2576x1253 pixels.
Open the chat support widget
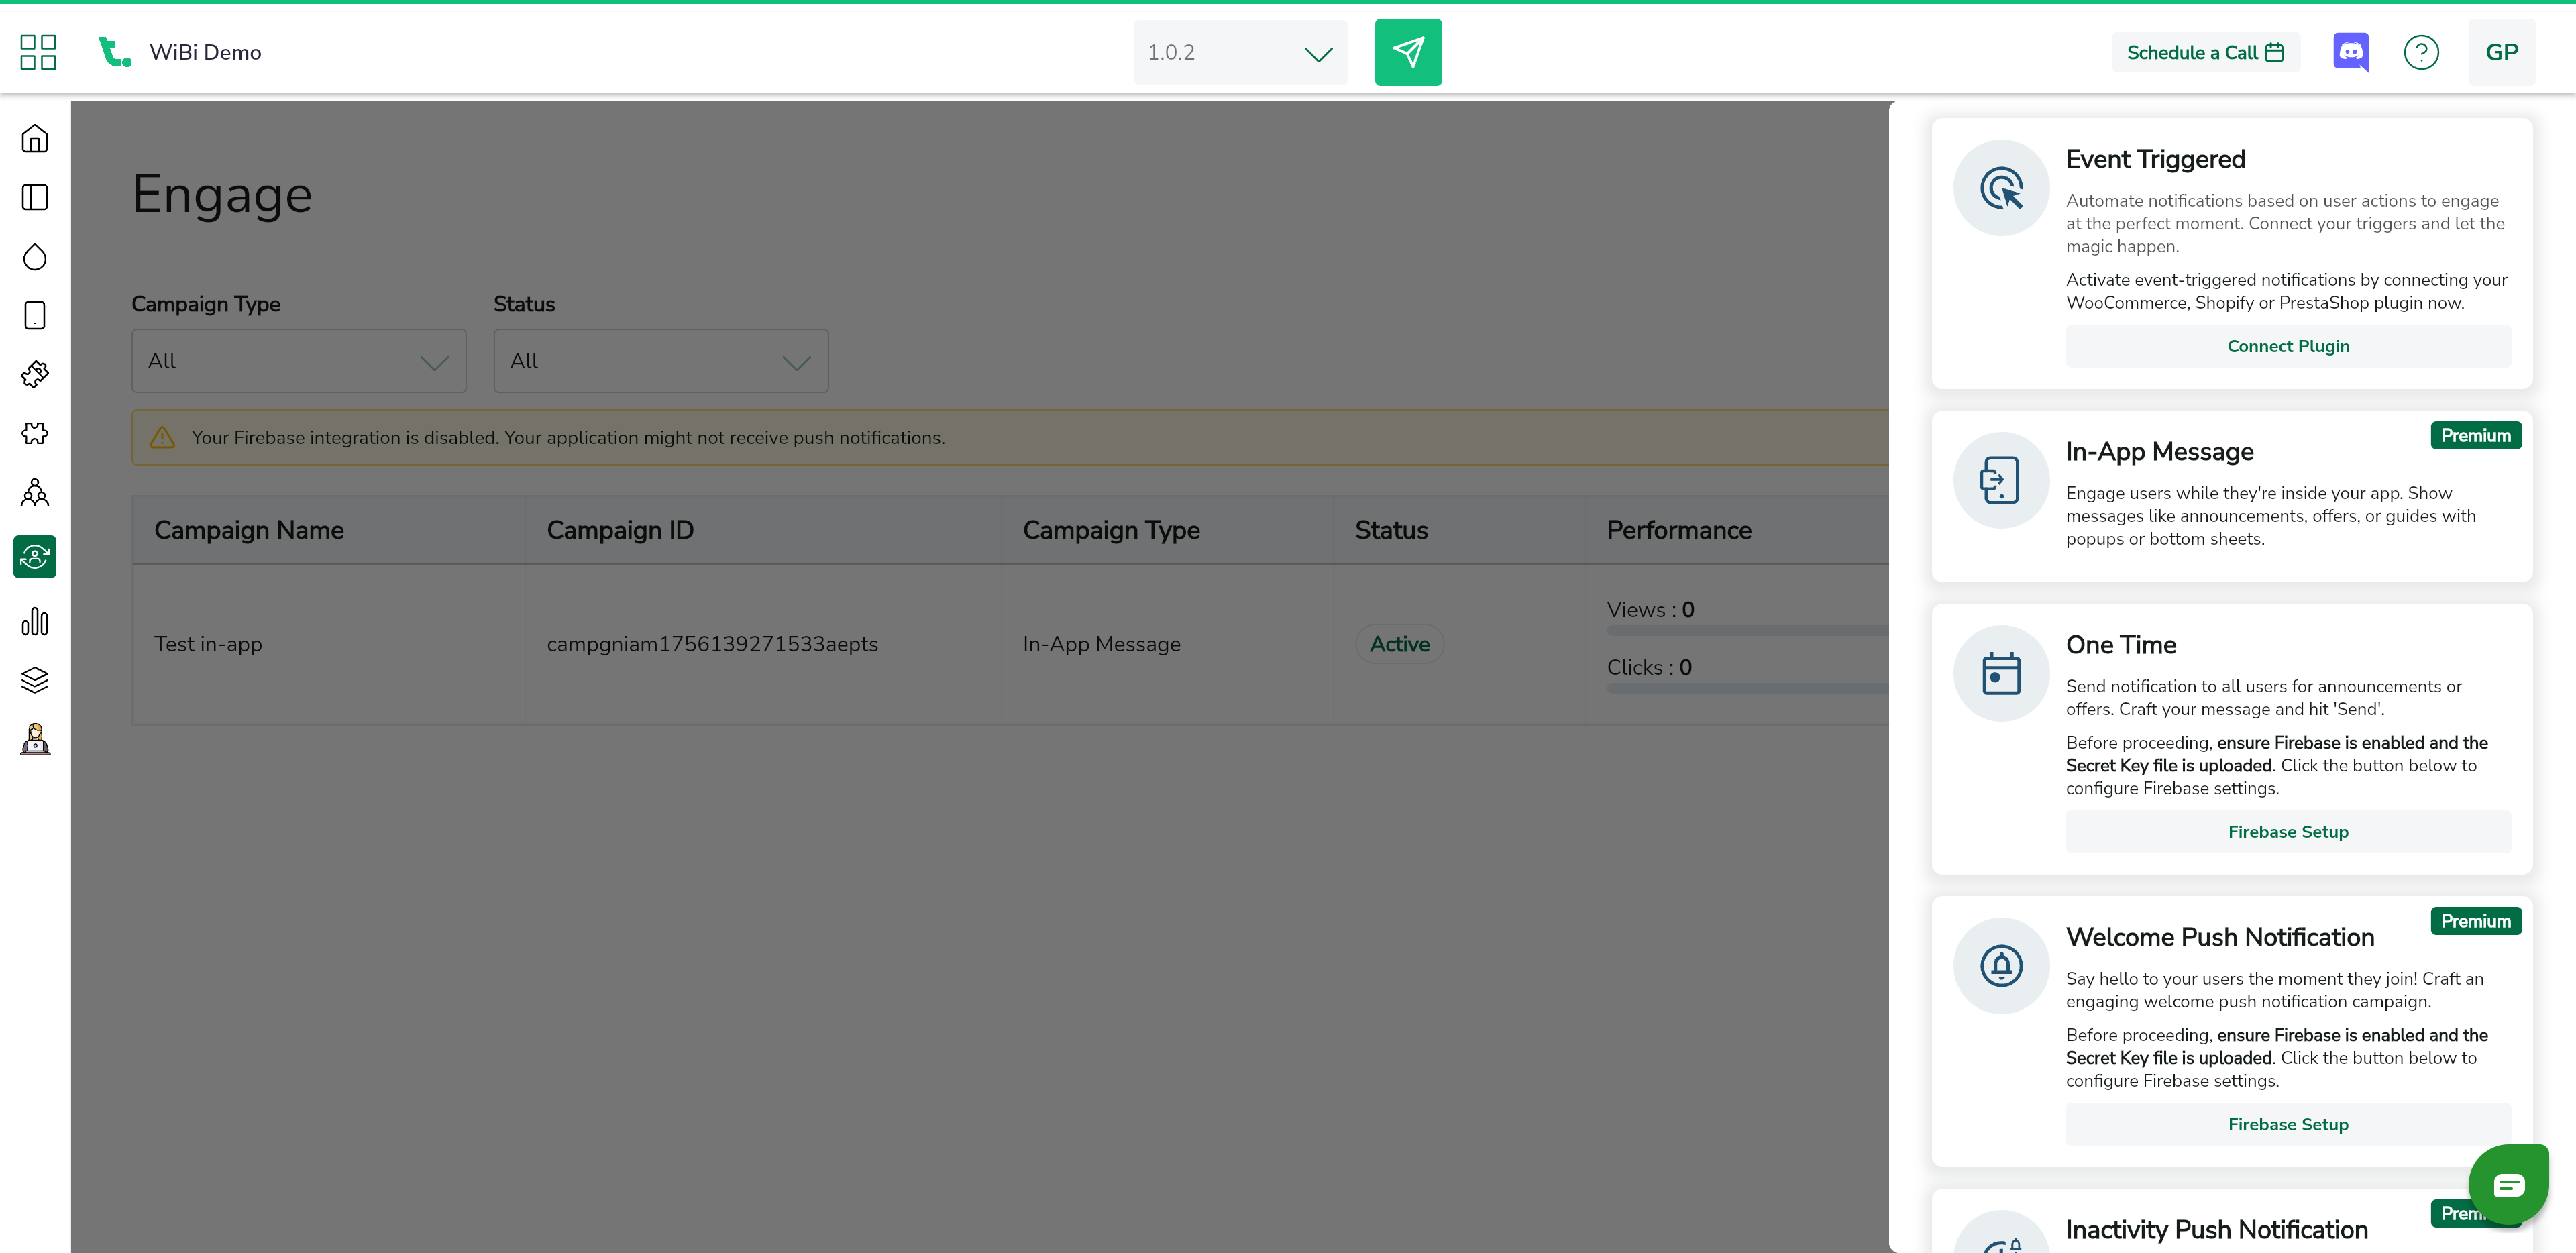coord(2507,1185)
